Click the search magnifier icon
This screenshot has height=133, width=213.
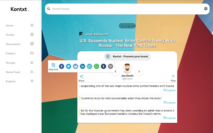pyautogui.click(x=49, y=9)
